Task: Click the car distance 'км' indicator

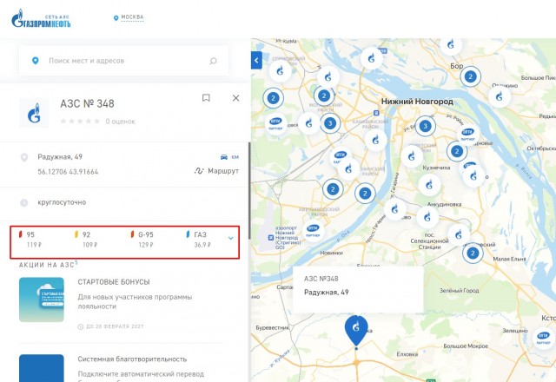Action: [x=229, y=157]
